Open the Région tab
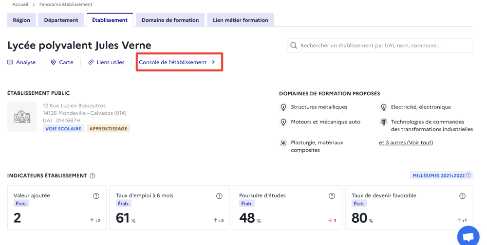The height and width of the screenshot is (245, 487). click(x=21, y=20)
